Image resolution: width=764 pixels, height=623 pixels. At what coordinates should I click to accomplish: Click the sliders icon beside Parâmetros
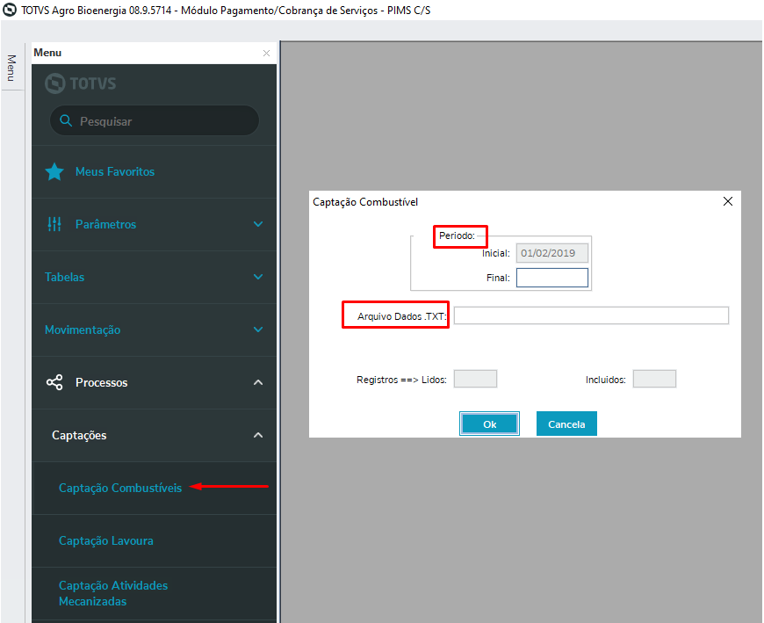point(54,224)
